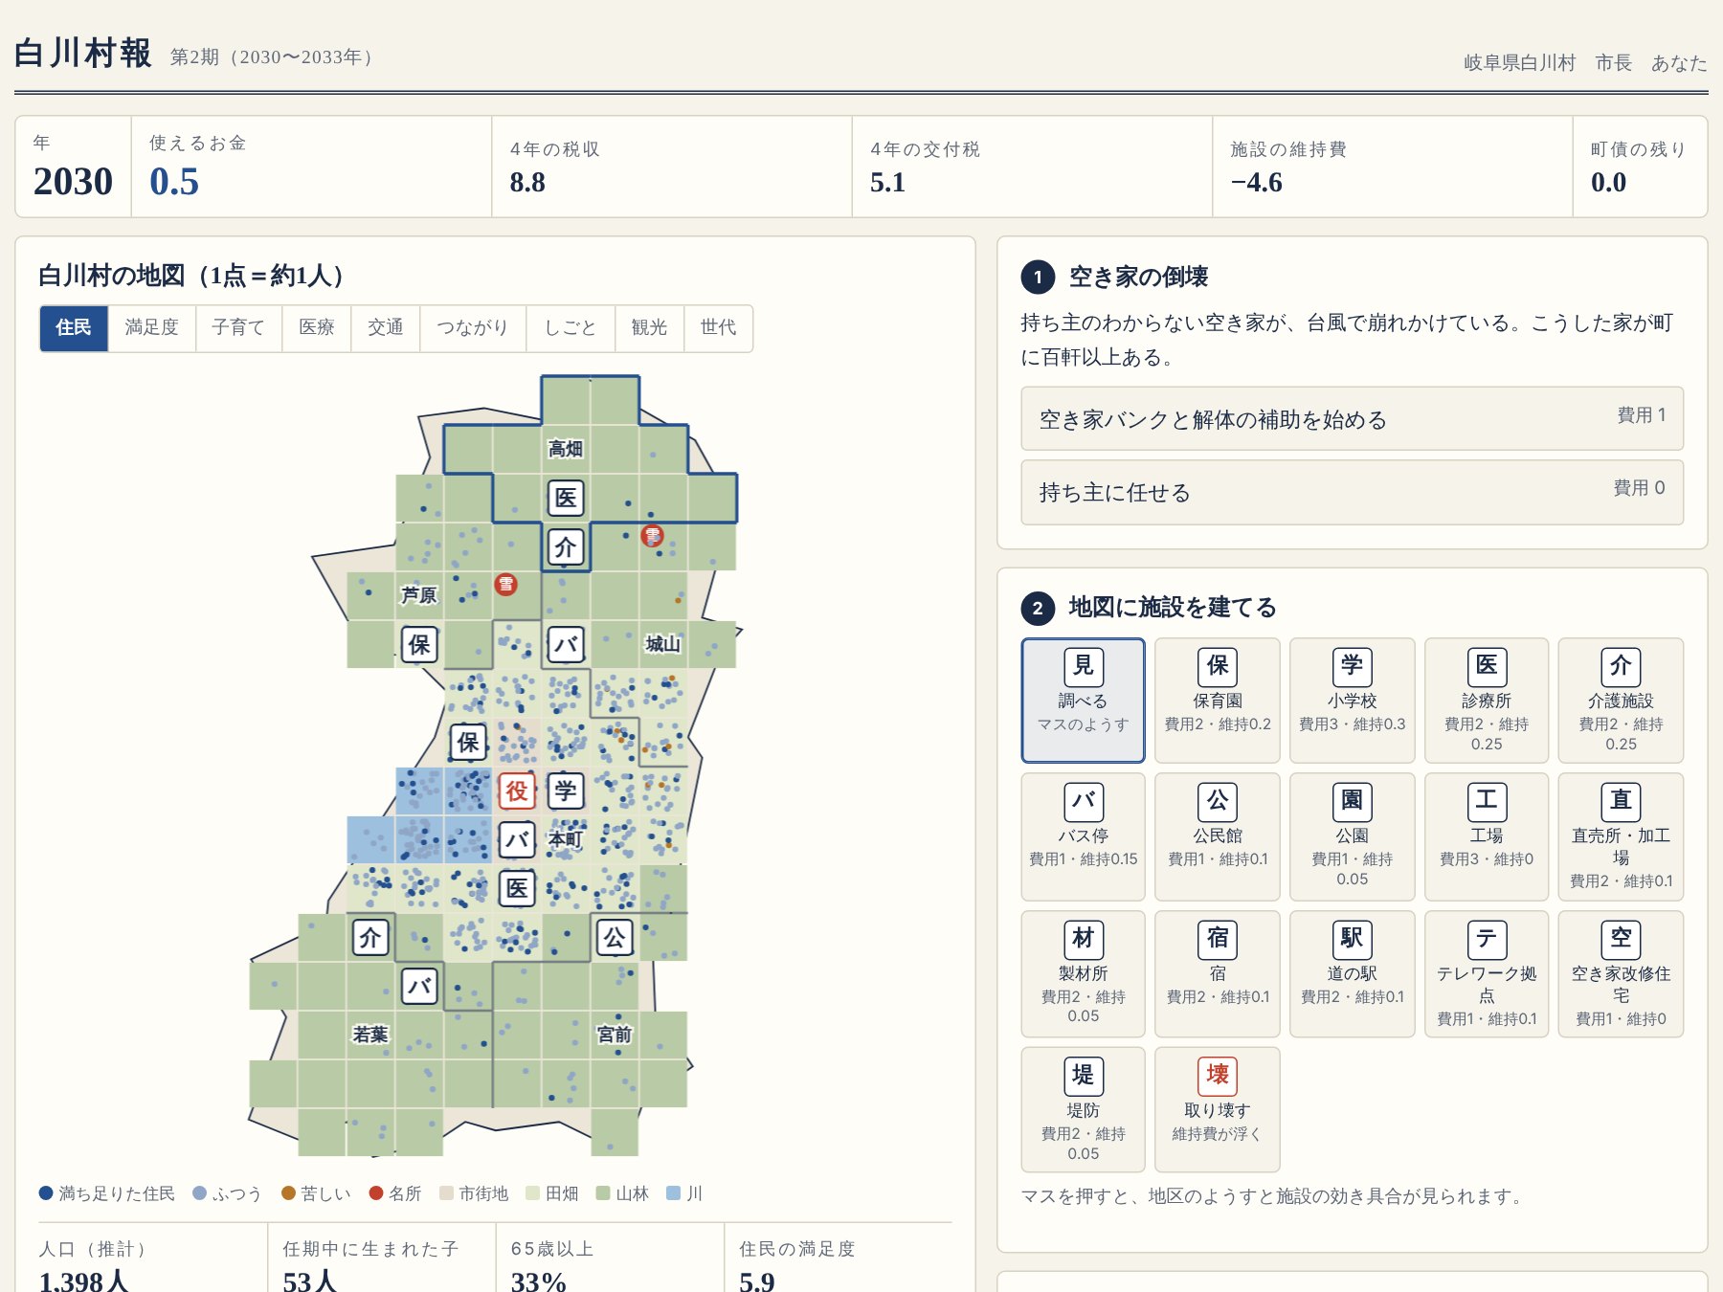Click the 使えるお金 value 0.5
Viewport: 1723px width, 1292px height.
point(174,182)
